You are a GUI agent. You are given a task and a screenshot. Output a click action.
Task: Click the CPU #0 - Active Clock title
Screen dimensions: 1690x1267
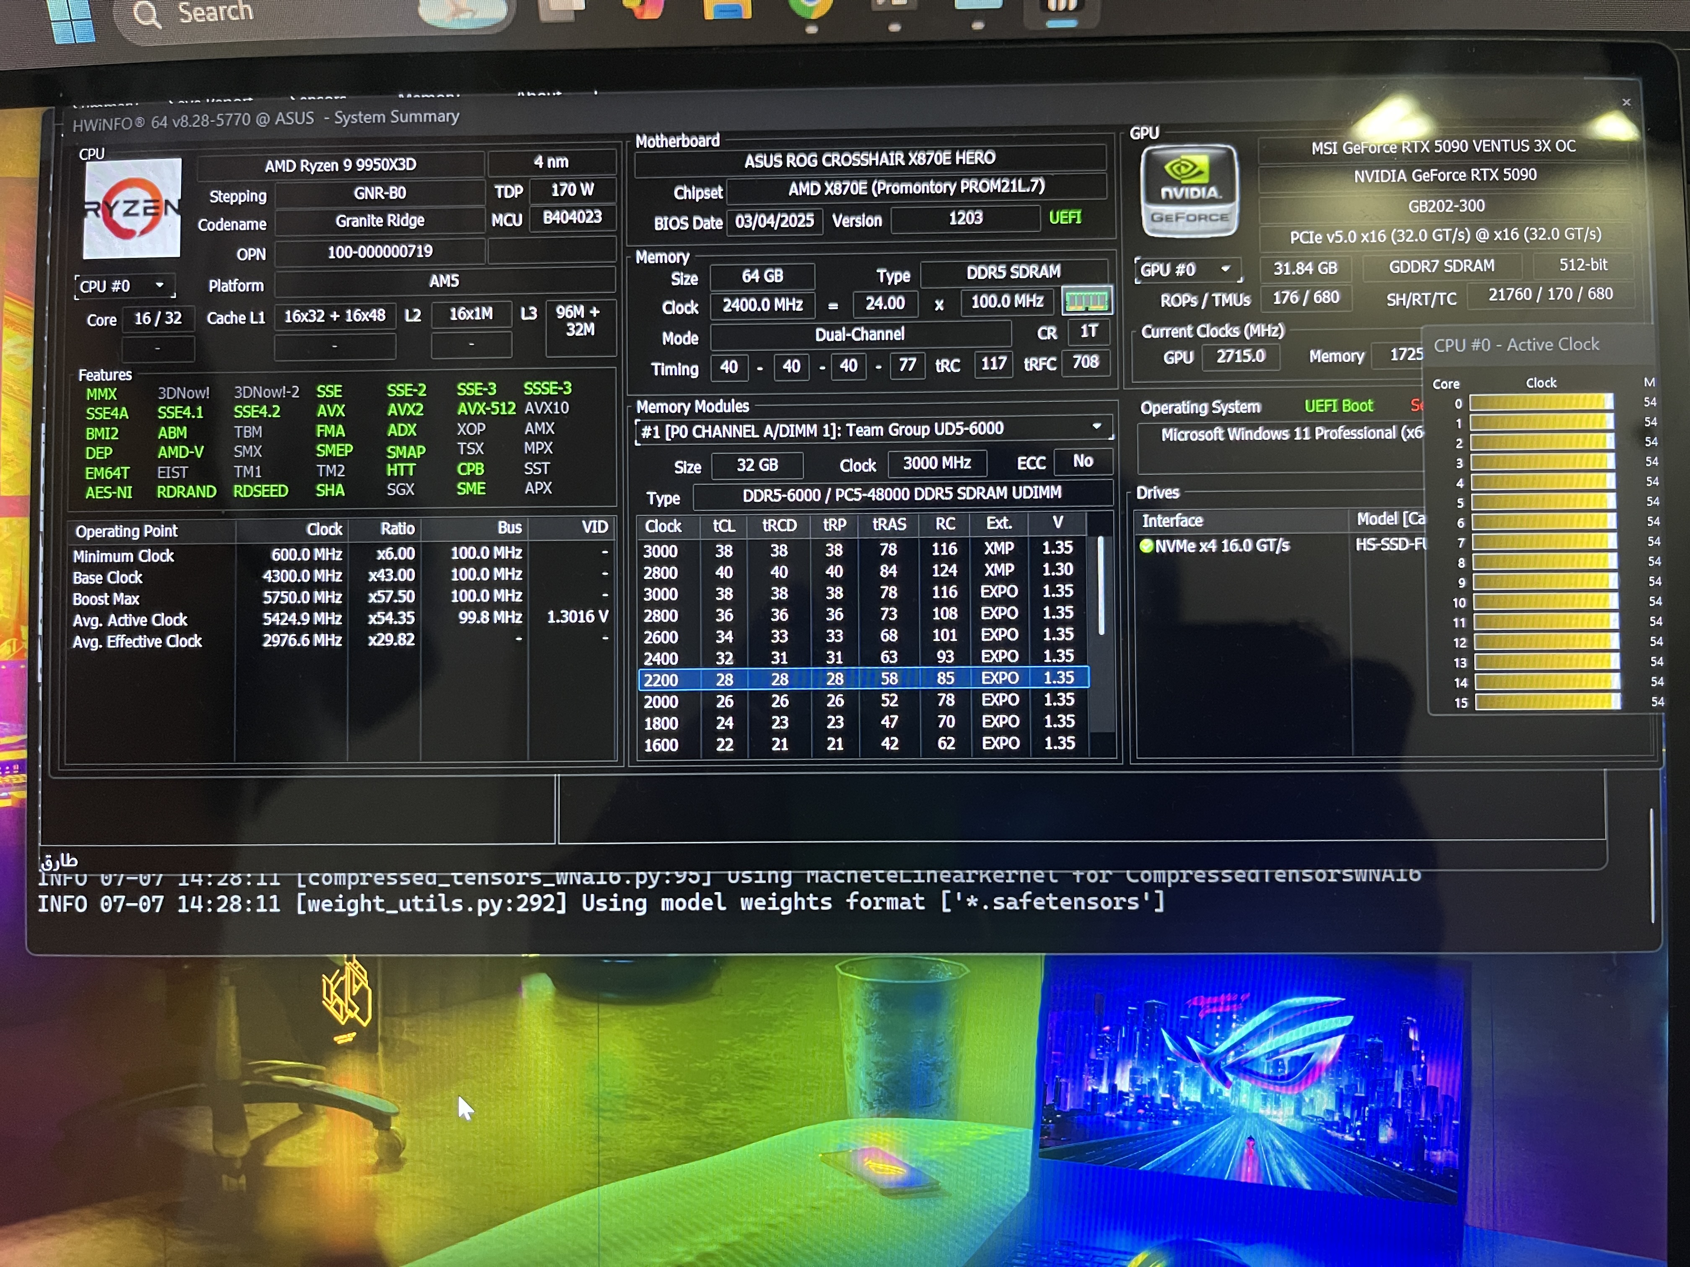tap(1516, 345)
